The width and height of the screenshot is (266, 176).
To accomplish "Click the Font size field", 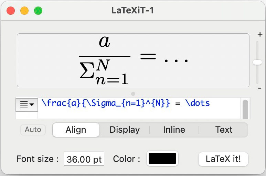I will [84, 159].
